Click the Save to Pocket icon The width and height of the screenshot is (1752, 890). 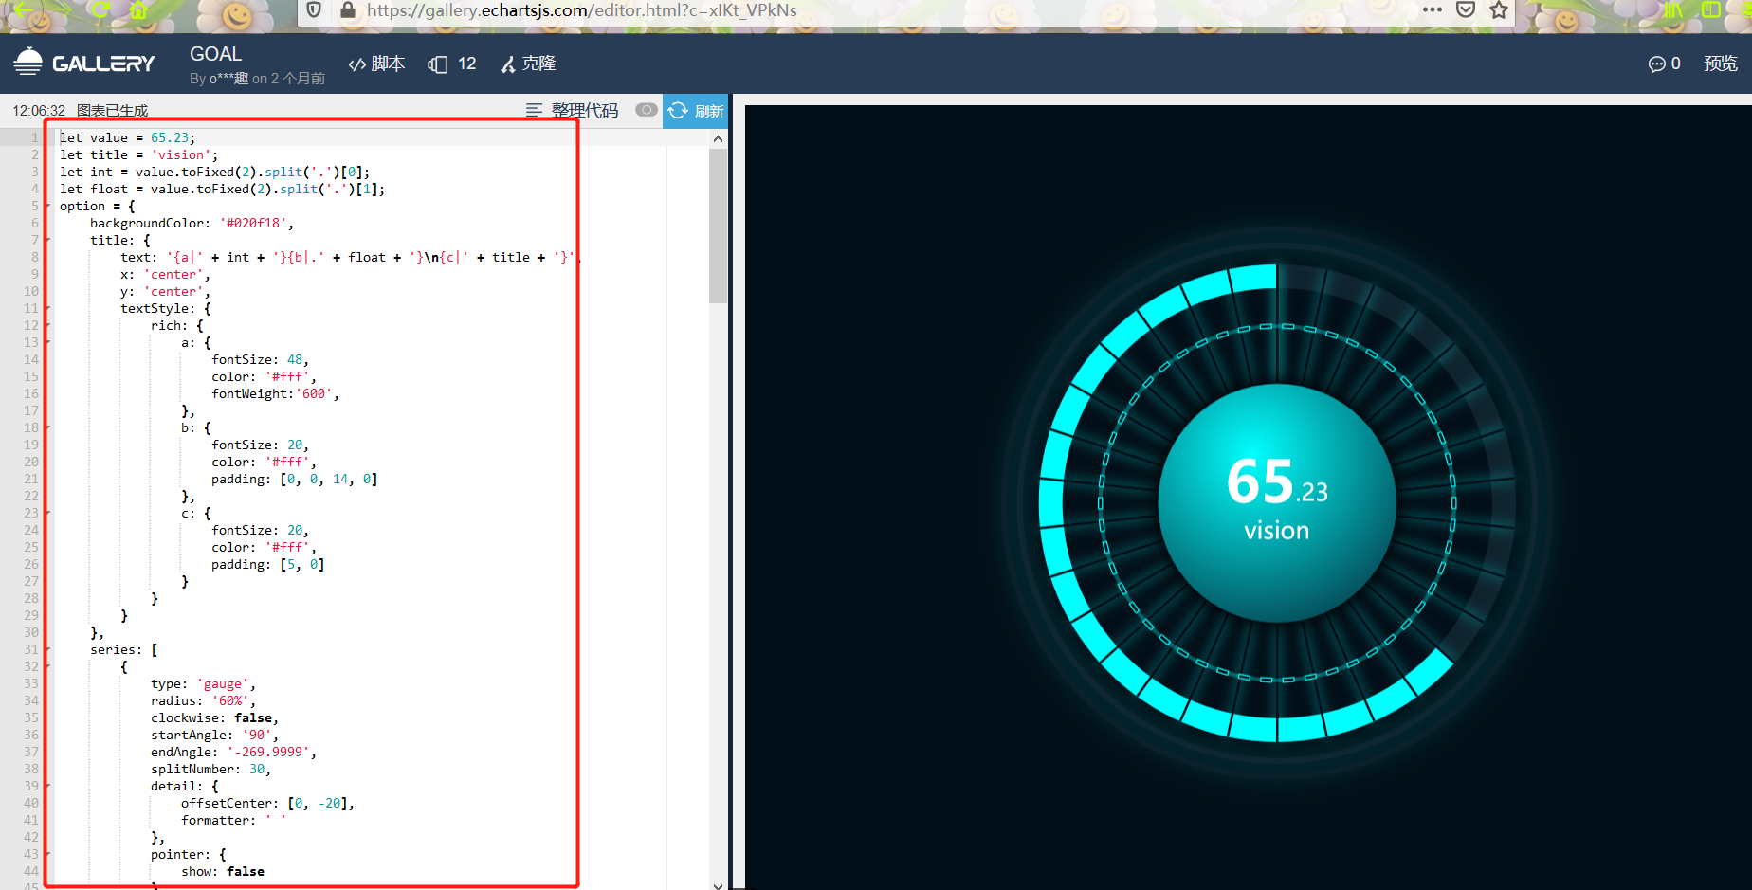click(x=1466, y=10)
